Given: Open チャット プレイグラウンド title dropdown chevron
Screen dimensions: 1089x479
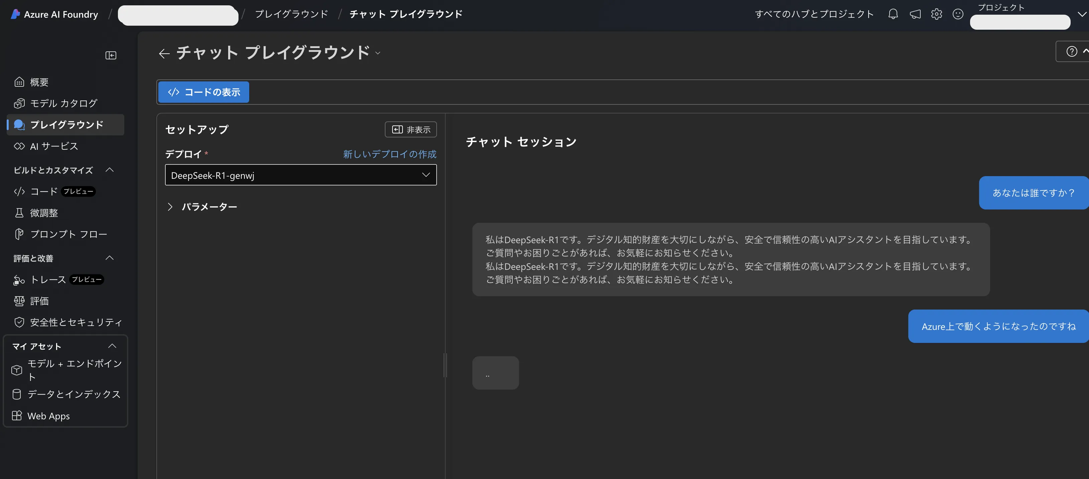Looking at the screenshot, I should click(378, 53).
